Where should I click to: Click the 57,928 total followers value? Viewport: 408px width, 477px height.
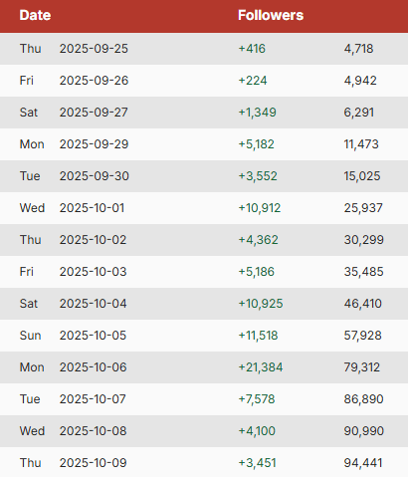point(362,336)
